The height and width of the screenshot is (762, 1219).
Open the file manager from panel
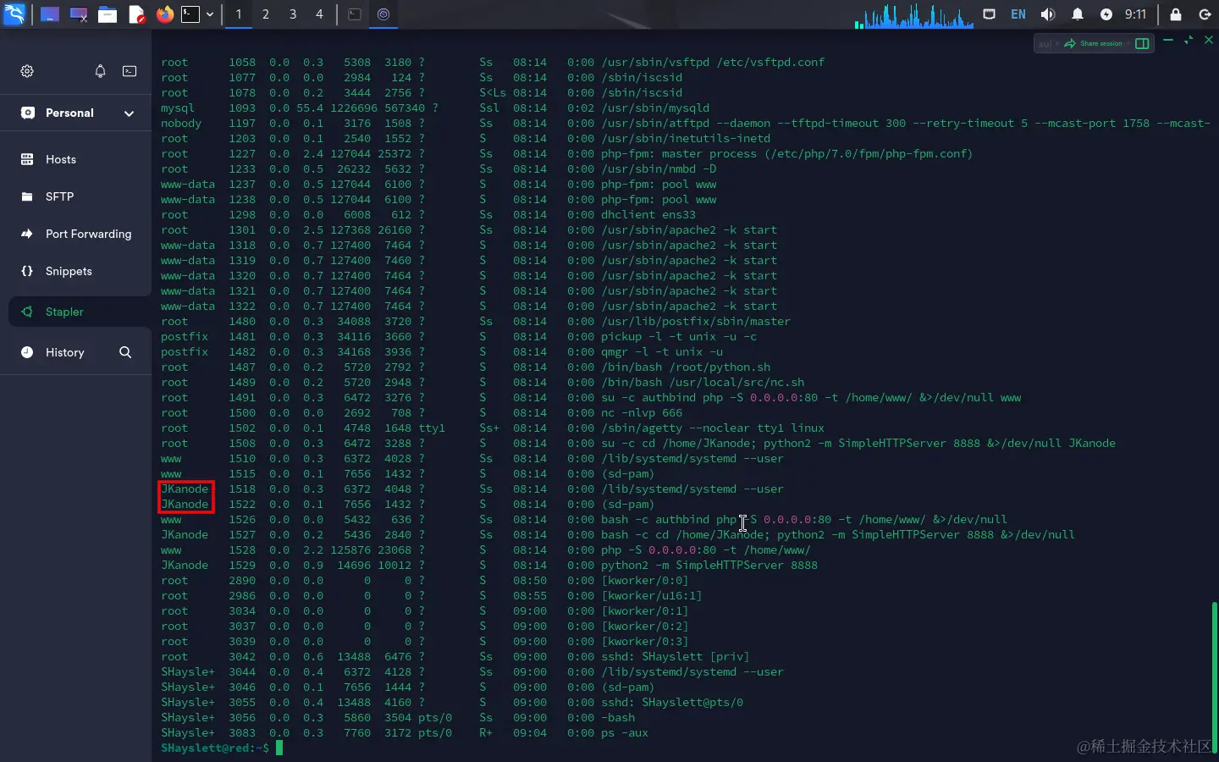(x=108, y=14)
